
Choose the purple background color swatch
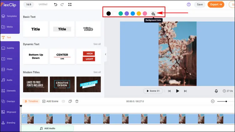127,13
